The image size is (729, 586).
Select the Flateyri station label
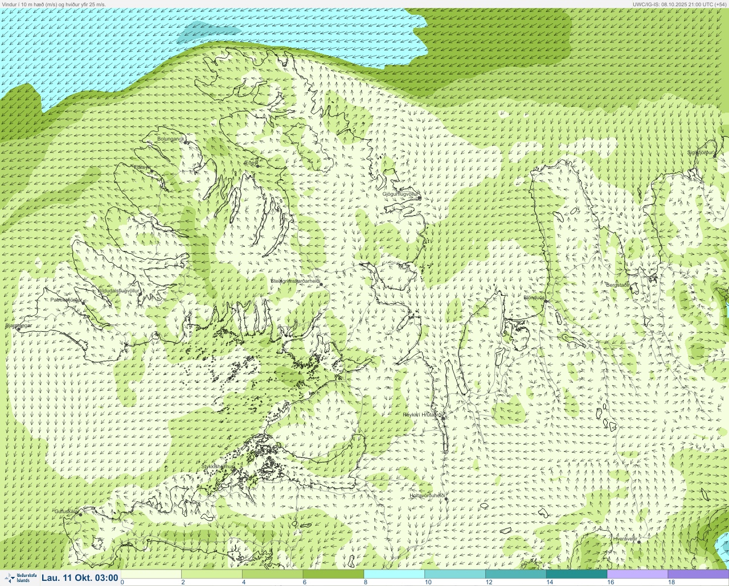(x=142, y=167)
